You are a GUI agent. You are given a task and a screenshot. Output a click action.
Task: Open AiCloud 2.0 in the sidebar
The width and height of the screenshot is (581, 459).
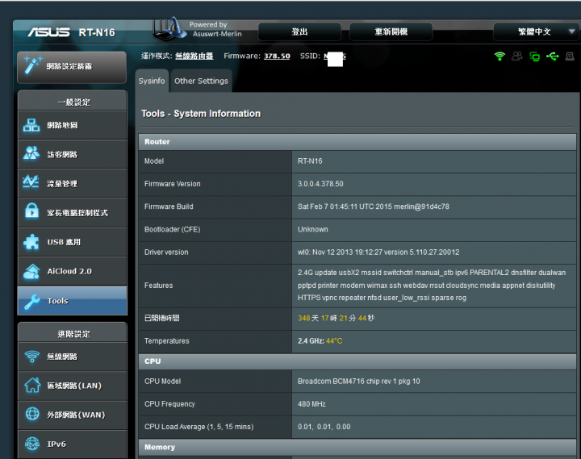pos(73,271)
